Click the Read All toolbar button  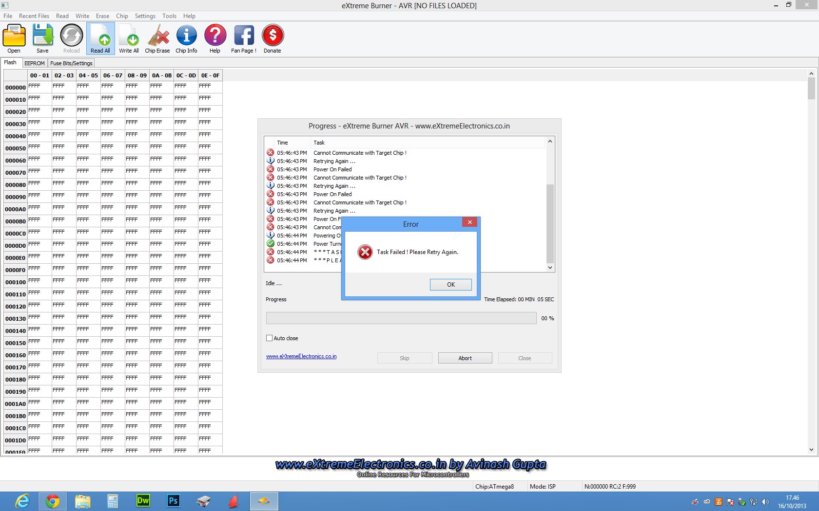tap(100, 38)
